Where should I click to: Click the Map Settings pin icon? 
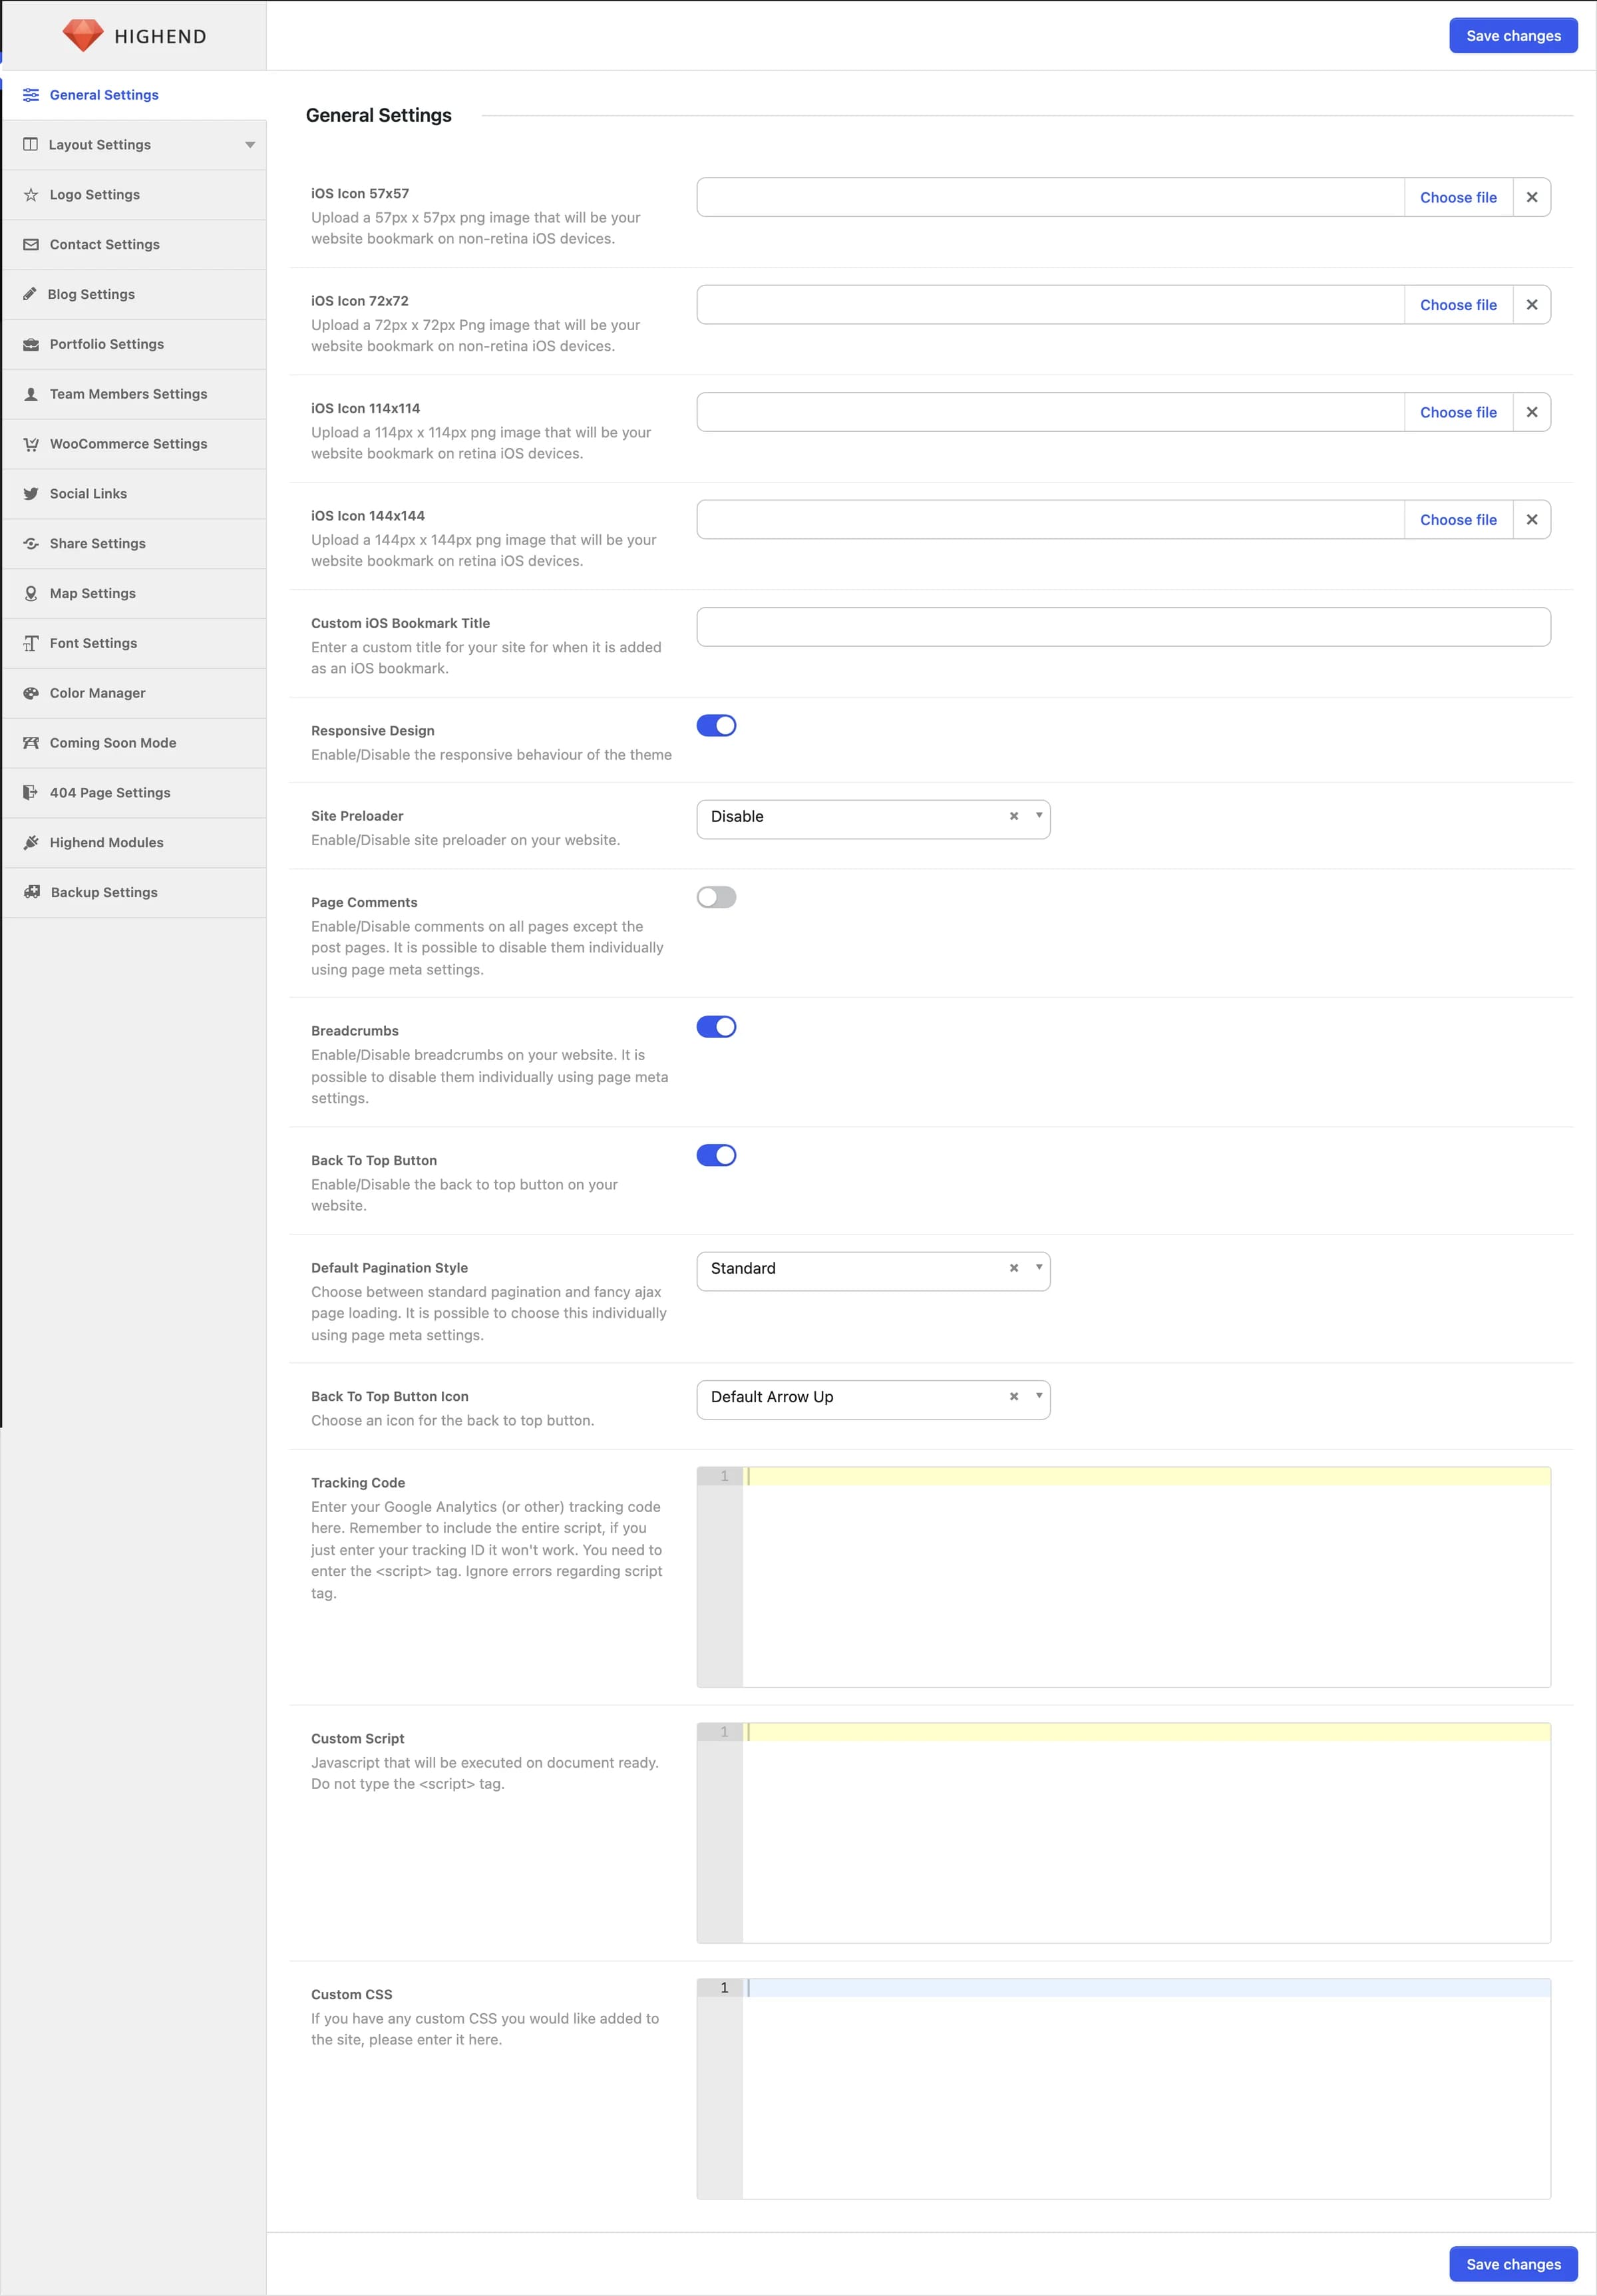pyautogui.click(x=31, y=593)
